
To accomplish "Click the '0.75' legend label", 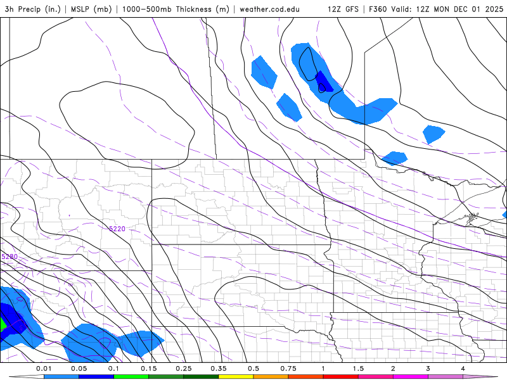I will pos(288,369).
